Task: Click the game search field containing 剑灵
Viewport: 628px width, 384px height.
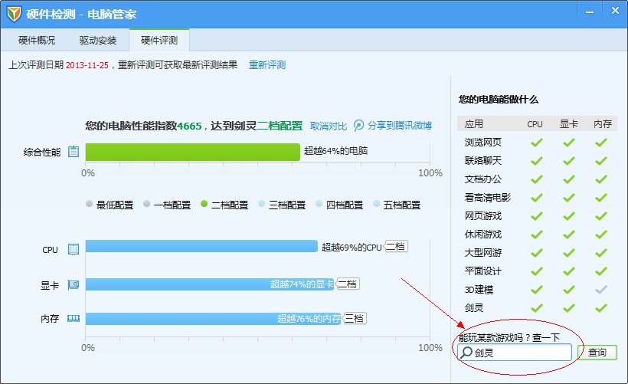Action: pyautogui.click(x=515, y=353)
